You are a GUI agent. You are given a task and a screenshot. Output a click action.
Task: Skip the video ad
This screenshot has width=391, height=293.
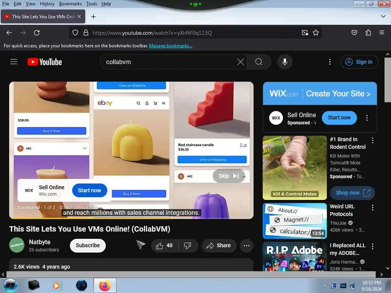click(229, 176)
